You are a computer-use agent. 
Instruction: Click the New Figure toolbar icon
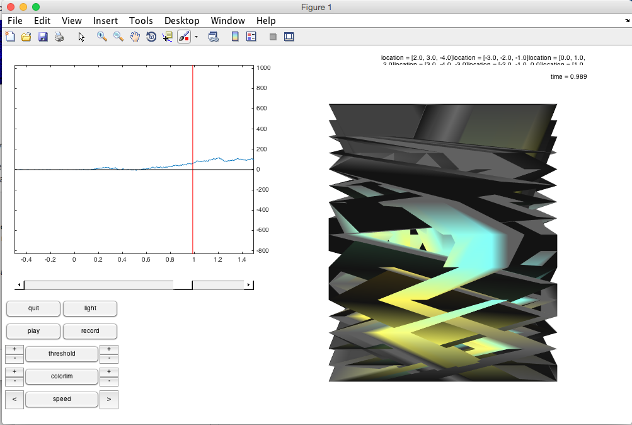pos(10,37)
